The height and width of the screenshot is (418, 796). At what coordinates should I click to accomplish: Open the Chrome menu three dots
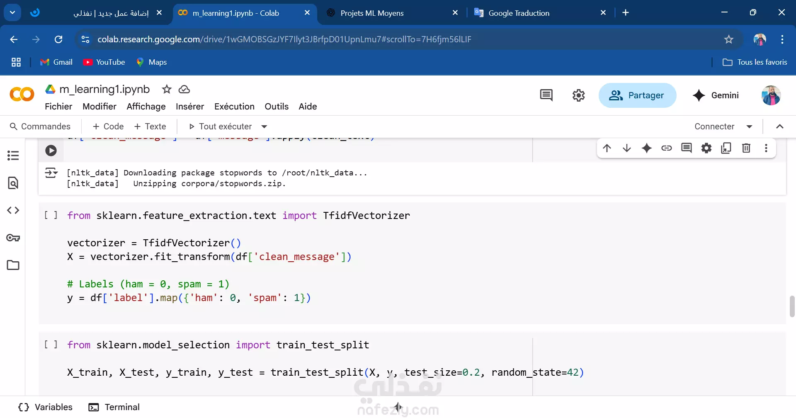782,39
